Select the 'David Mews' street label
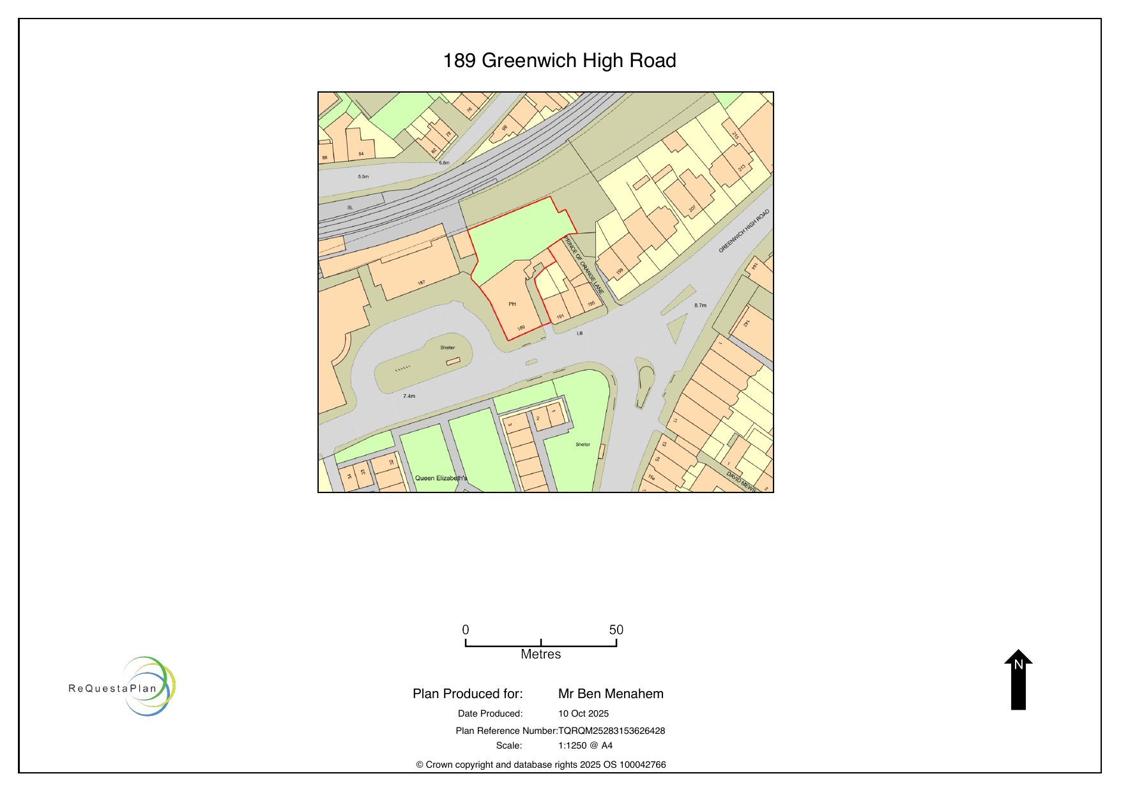The width and height of the screenshot is (1121, 792). click(x=741, y=481)
